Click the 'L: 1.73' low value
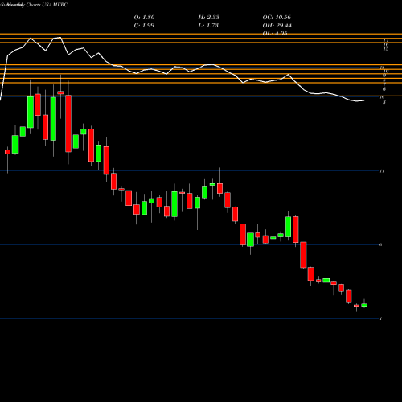 pyautogui.click(x=208, y=26)
